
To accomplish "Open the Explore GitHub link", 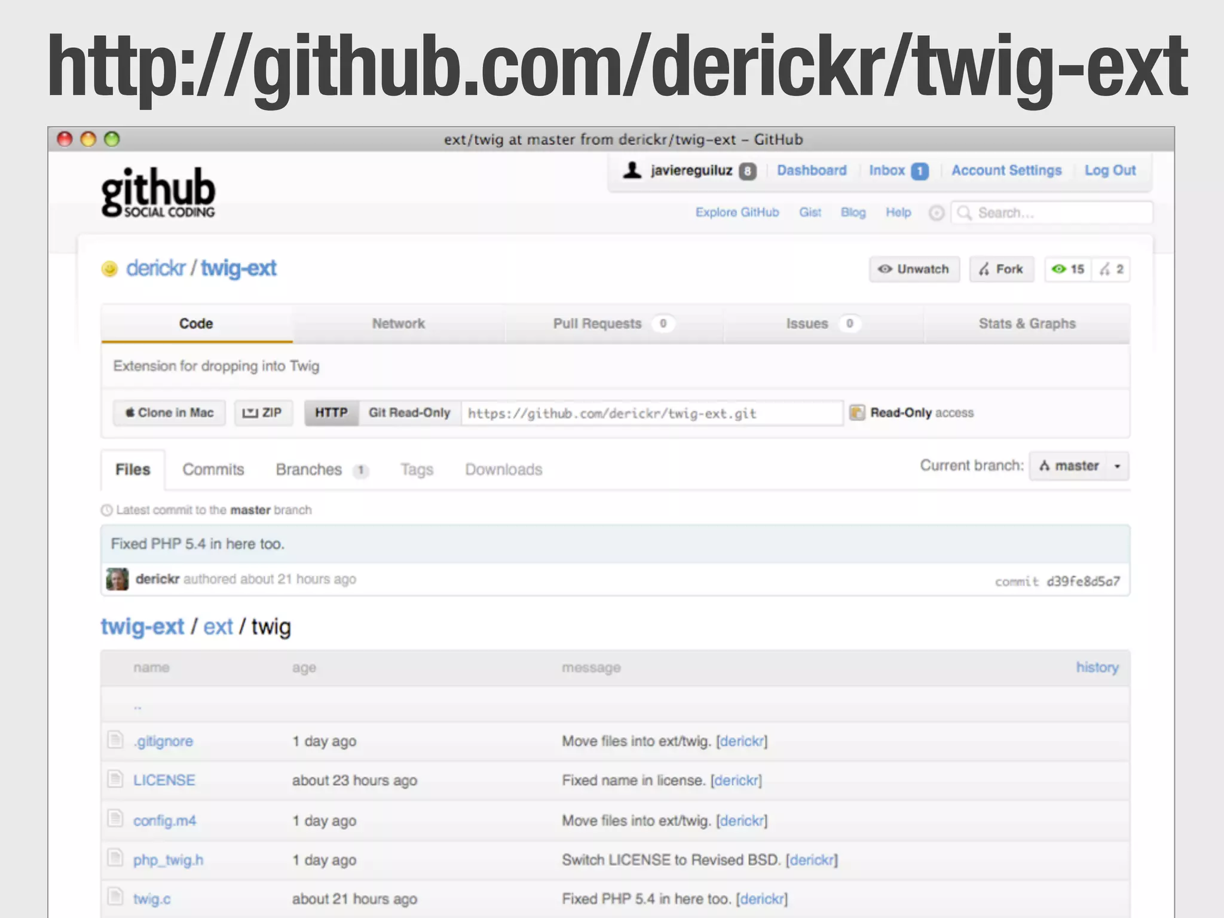I will (x=737, y=212).
